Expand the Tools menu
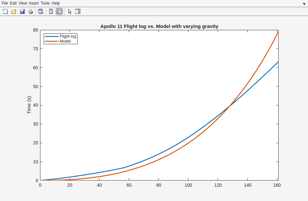Viewport: 308px width, 201px height. point(45,3)
